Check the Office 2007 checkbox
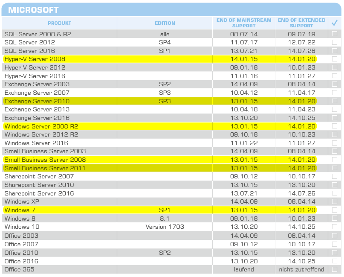The image size is (344, 277). click(x=335, y=244)
